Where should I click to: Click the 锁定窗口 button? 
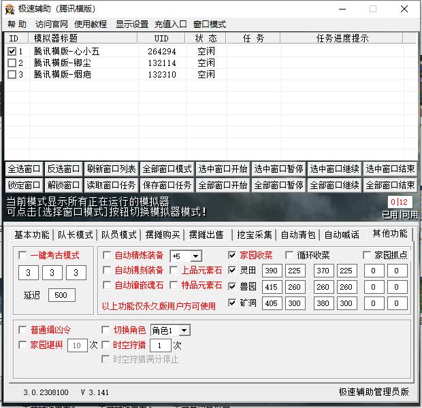click(x=24, y=185)
